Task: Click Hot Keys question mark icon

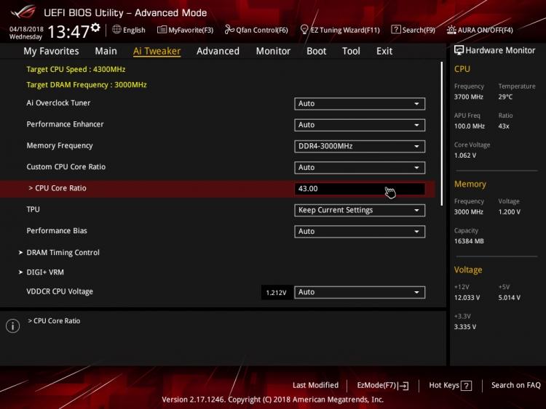Action: [x=466, y=385]
